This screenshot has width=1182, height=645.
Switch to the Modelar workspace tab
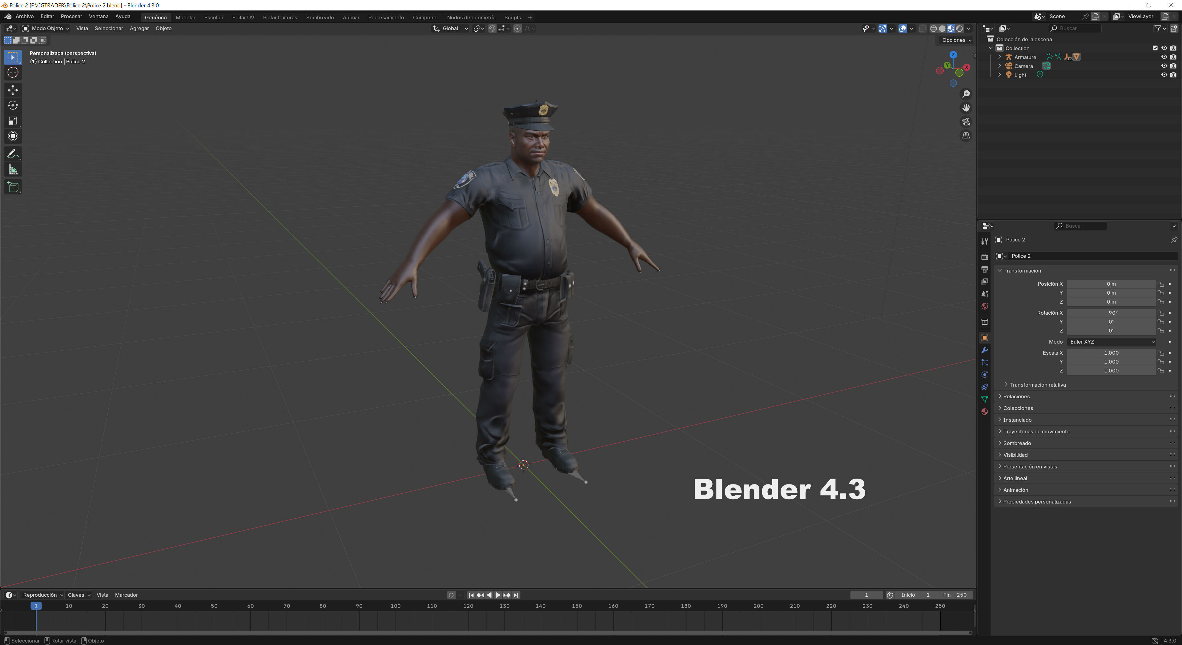tap(185, 18)
